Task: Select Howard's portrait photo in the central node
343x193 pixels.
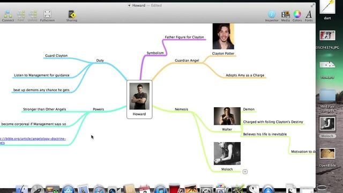Action: coord(139,96)
